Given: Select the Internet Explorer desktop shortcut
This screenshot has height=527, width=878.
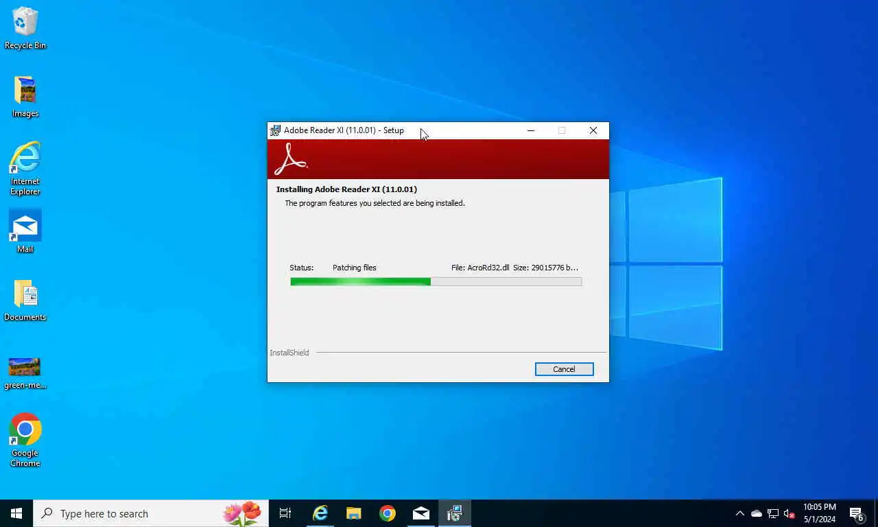Looking at the screenshot, I should [25, 169].
